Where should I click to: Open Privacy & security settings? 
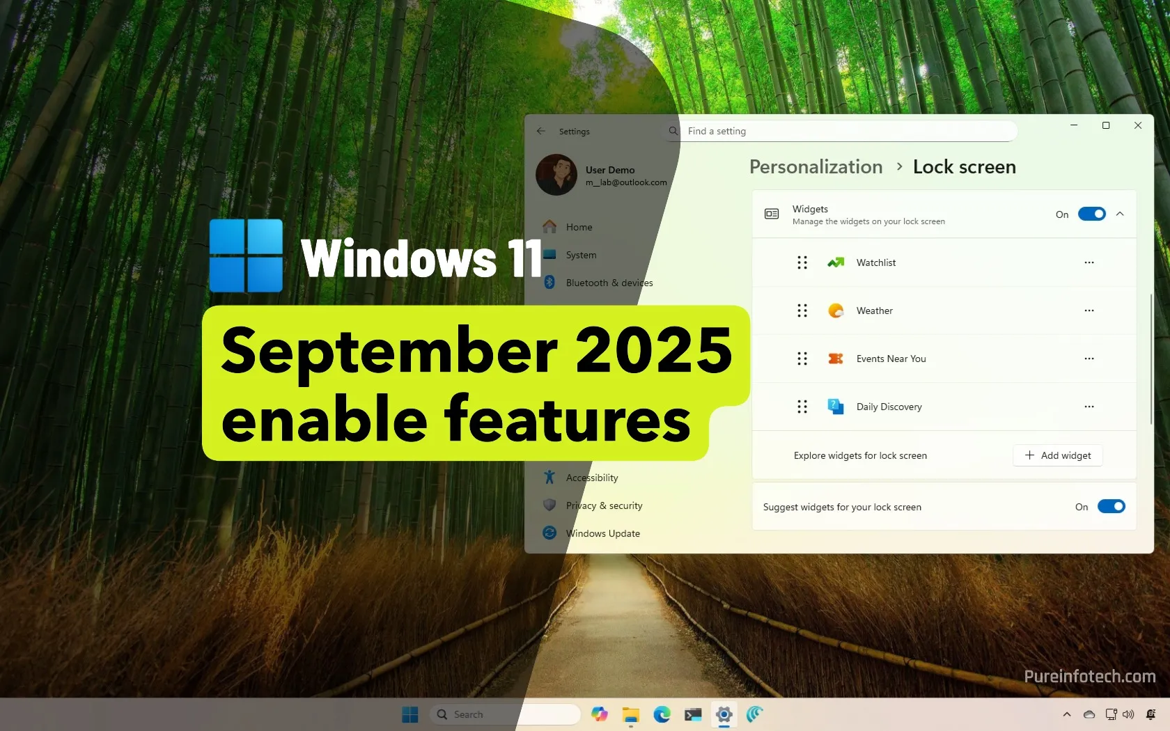pos(604,505)
